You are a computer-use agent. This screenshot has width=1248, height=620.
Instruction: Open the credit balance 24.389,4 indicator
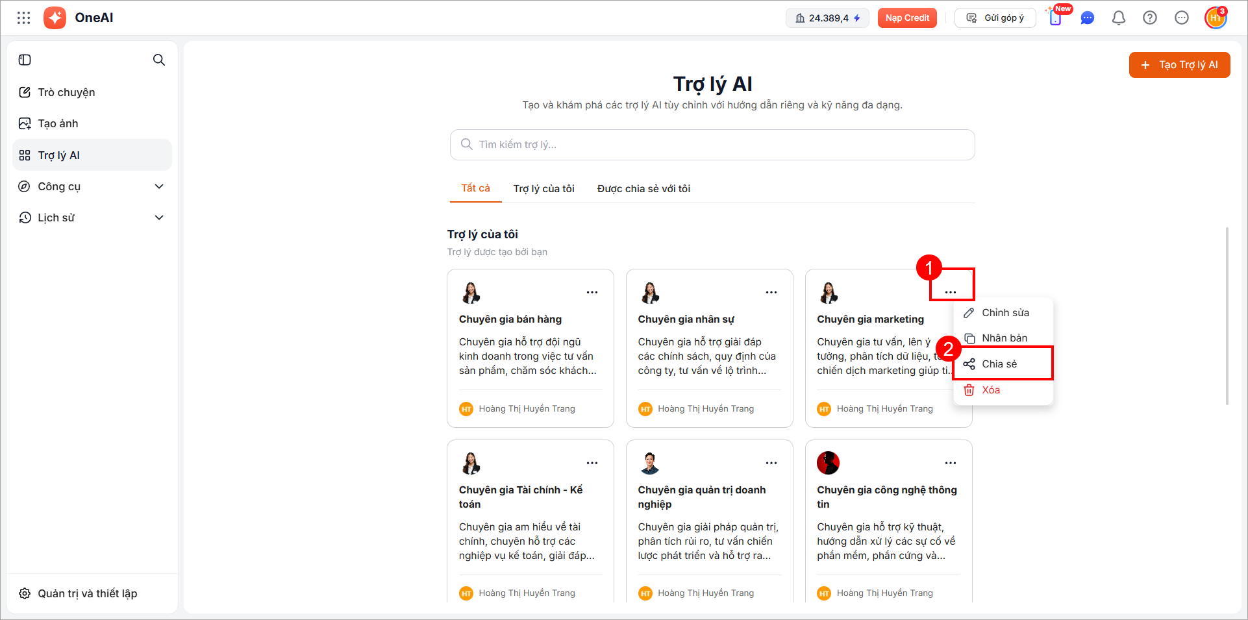(827, 18)
